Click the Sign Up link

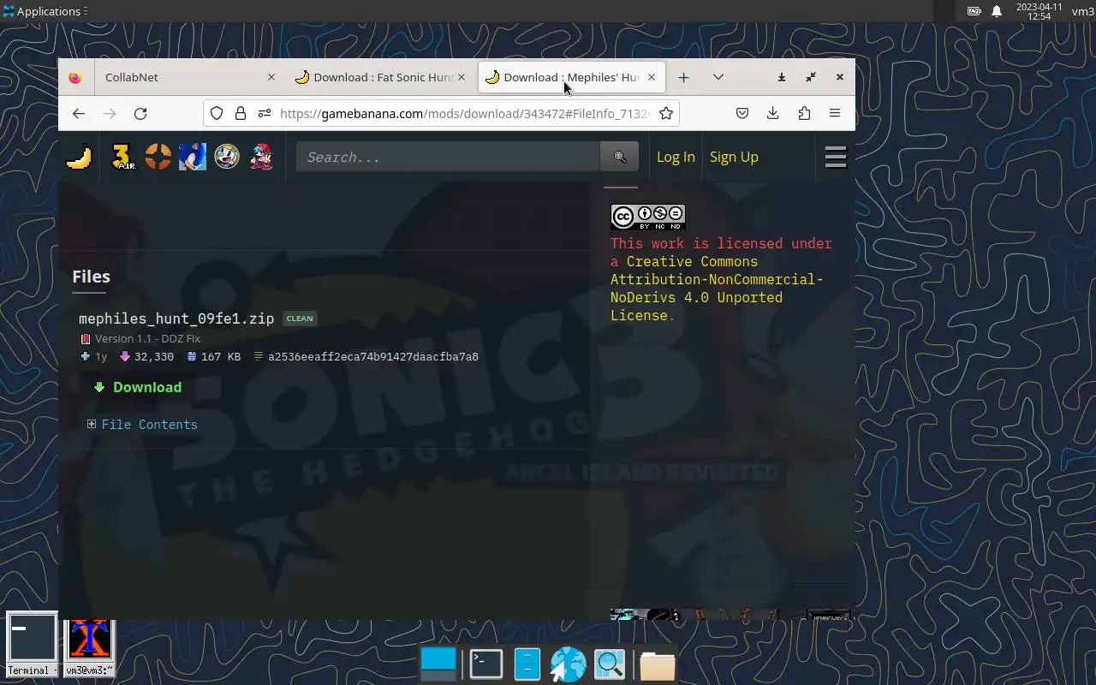(734, 157)
